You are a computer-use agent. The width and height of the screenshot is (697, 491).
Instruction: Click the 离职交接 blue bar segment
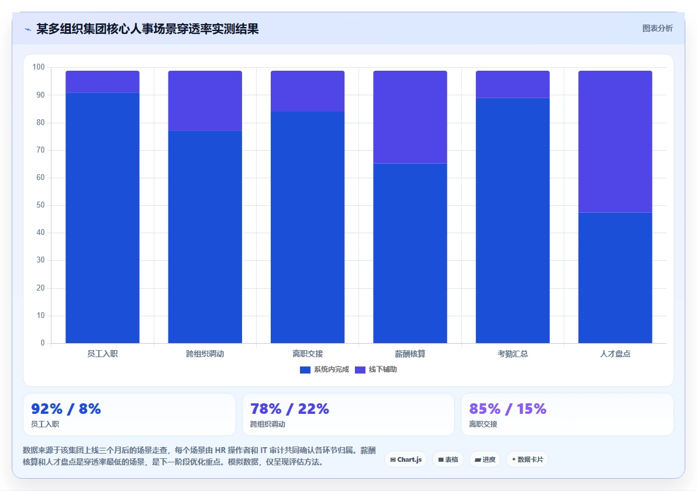tap(308, 227)
